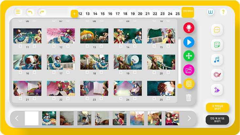
Task: Add a new page with the plus button
Action: tap(74, 14)
